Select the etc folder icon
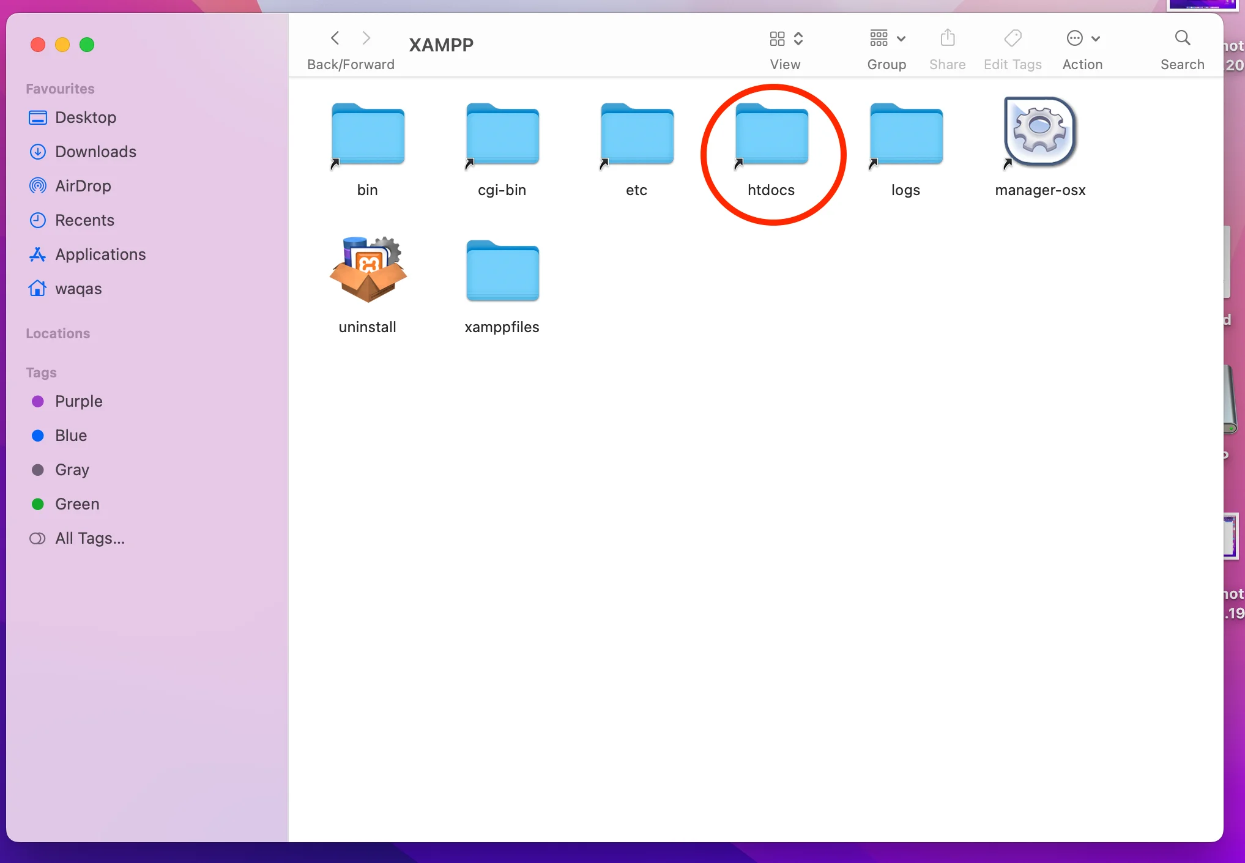The width and height of the screenshot is (1245, 863). point(637,135)
